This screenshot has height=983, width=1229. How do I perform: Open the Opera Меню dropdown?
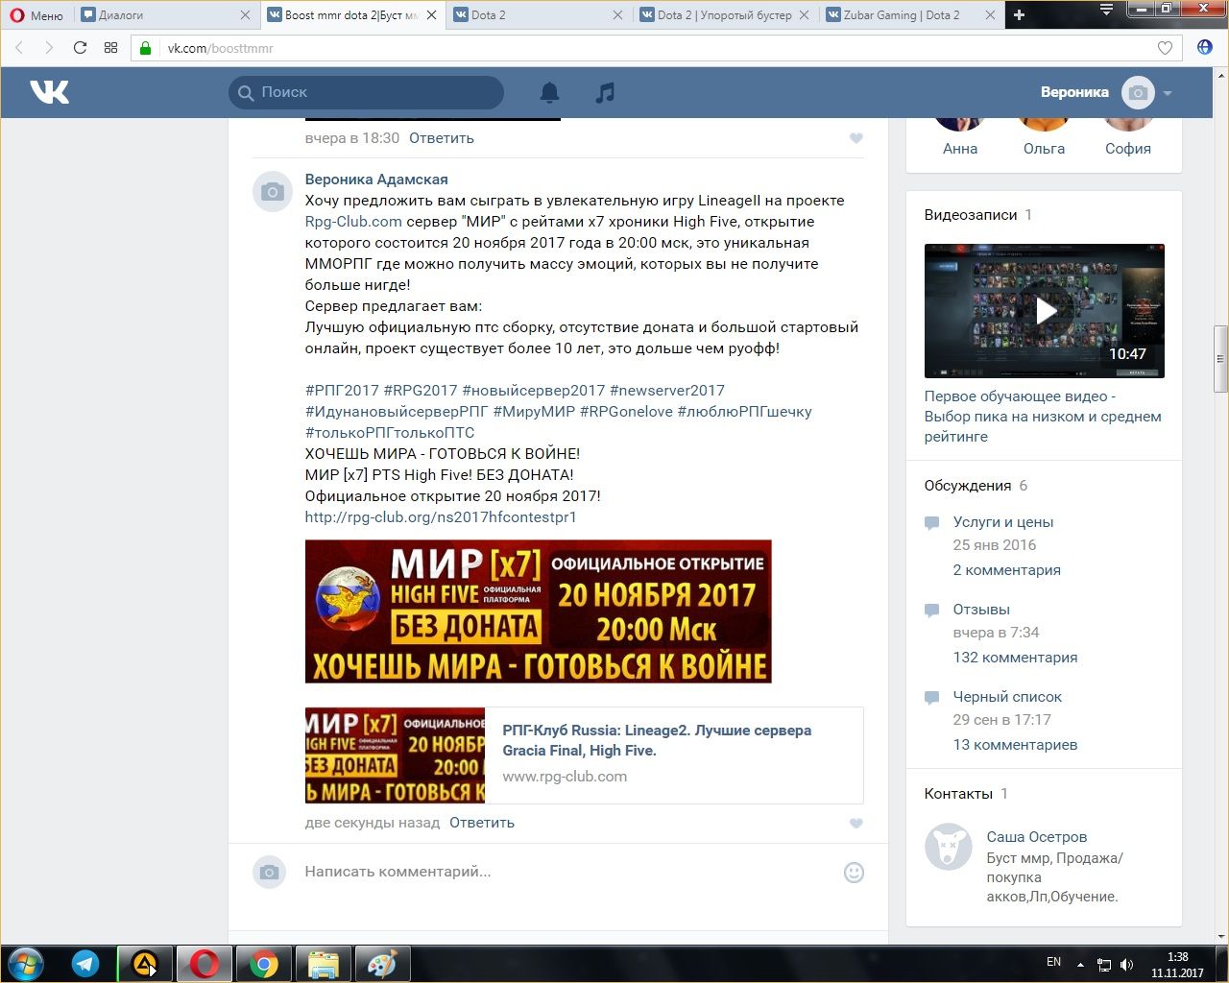(x=36, y=14)
